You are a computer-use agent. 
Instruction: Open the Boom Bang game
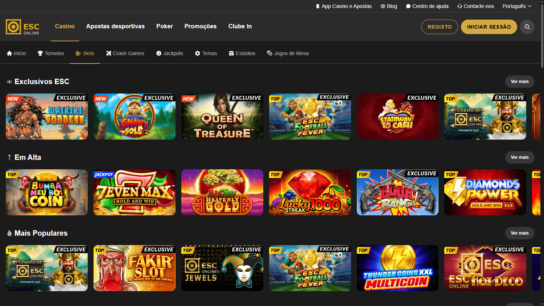[397, 193]
